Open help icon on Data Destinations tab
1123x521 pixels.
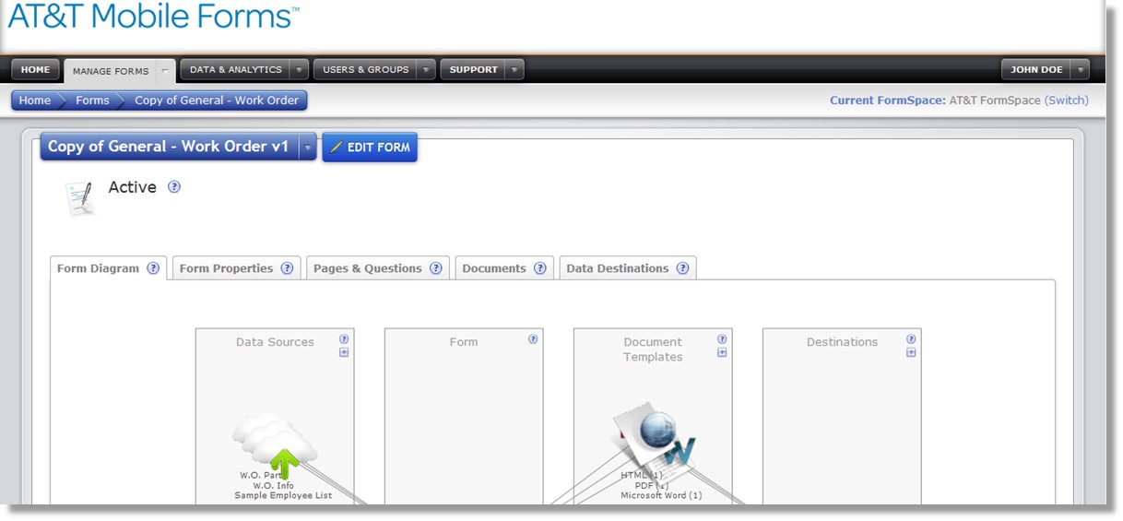(x=682, y=268)
